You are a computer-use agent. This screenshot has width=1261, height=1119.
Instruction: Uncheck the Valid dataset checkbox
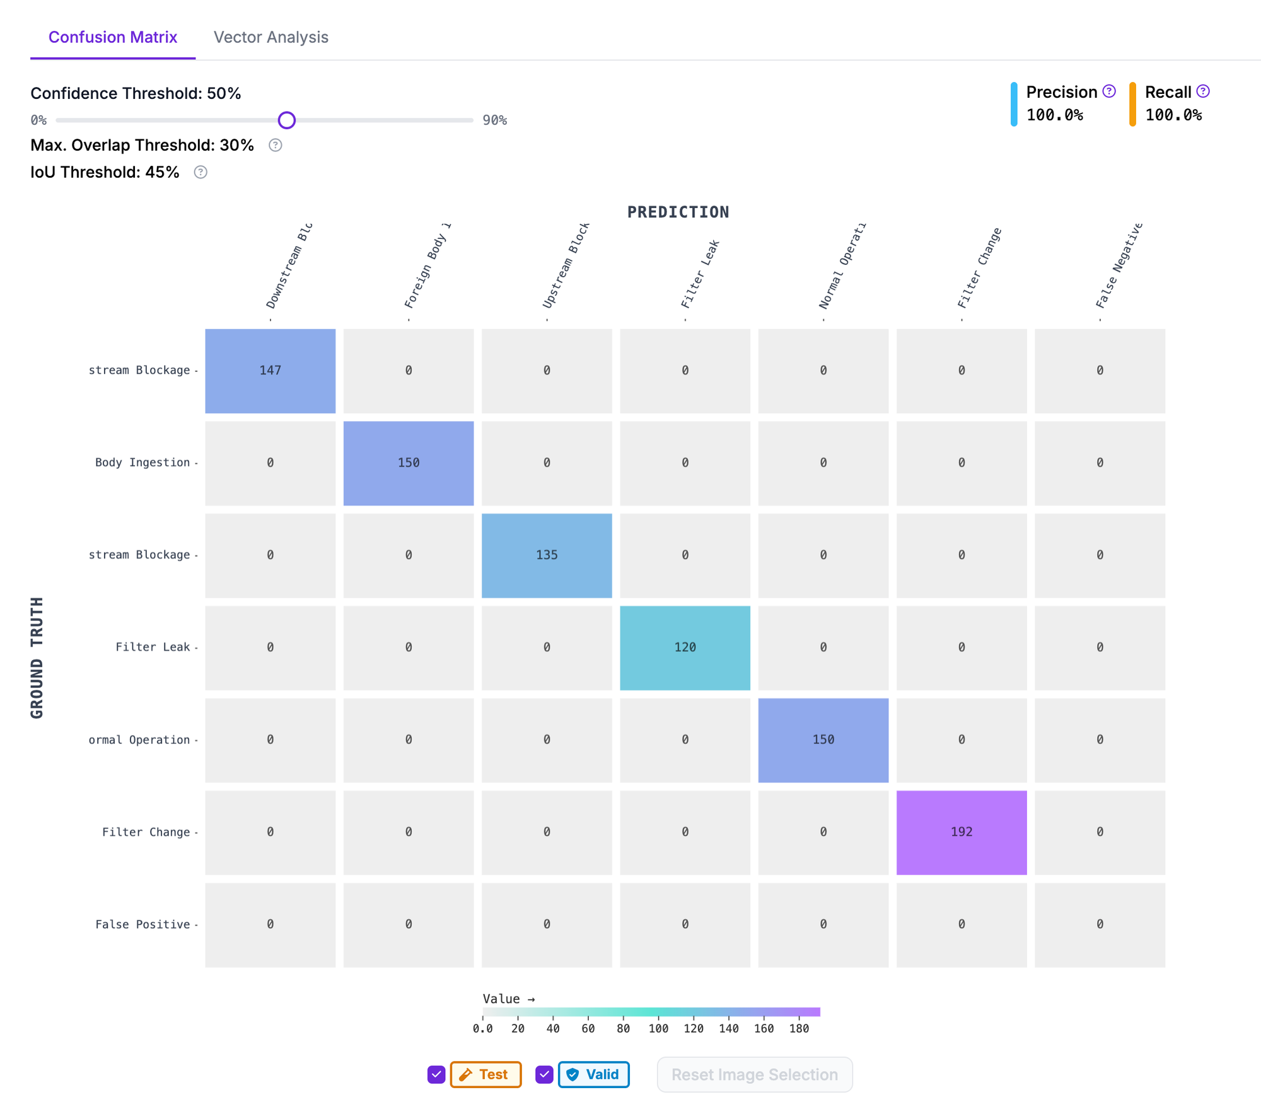[x=544, y=1074]
